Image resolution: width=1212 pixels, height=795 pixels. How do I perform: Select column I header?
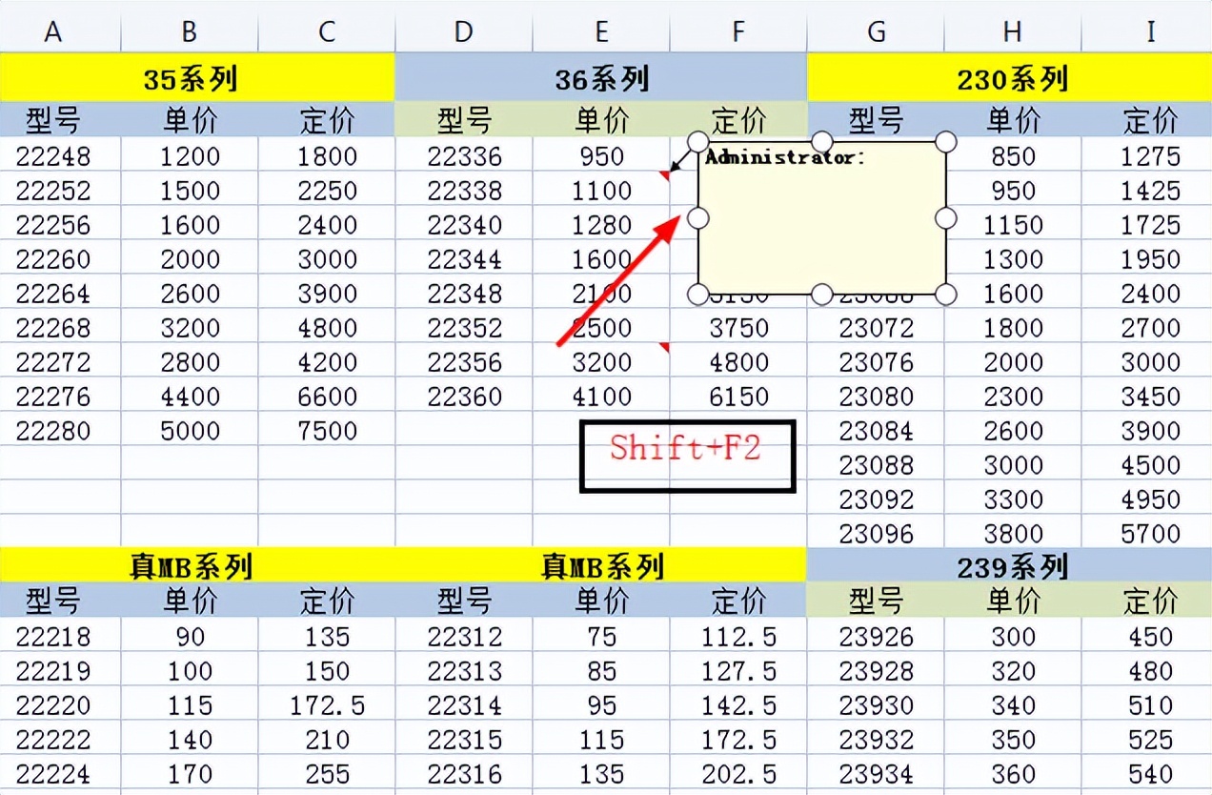1149,32
